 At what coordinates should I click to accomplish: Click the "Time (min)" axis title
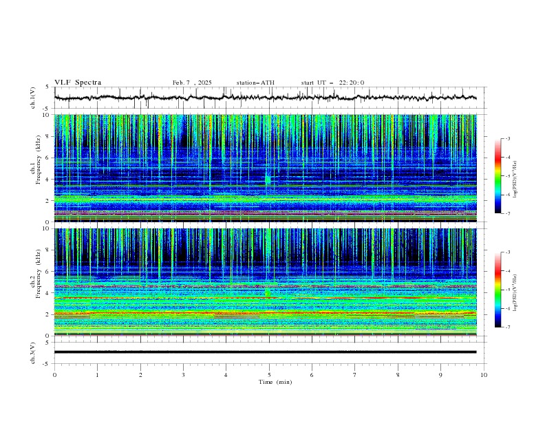click(275, 382)
